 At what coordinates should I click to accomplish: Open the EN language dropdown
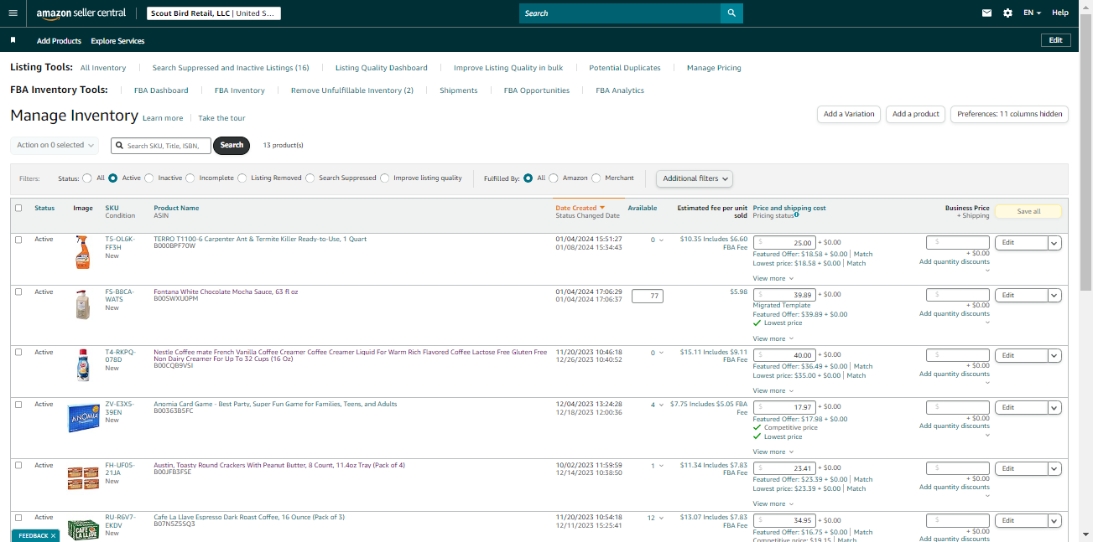point(1033,13)
